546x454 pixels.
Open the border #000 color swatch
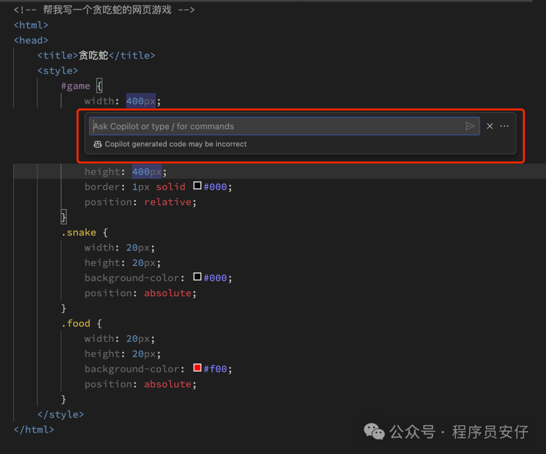pyautogui.click(x=198, y=187)
